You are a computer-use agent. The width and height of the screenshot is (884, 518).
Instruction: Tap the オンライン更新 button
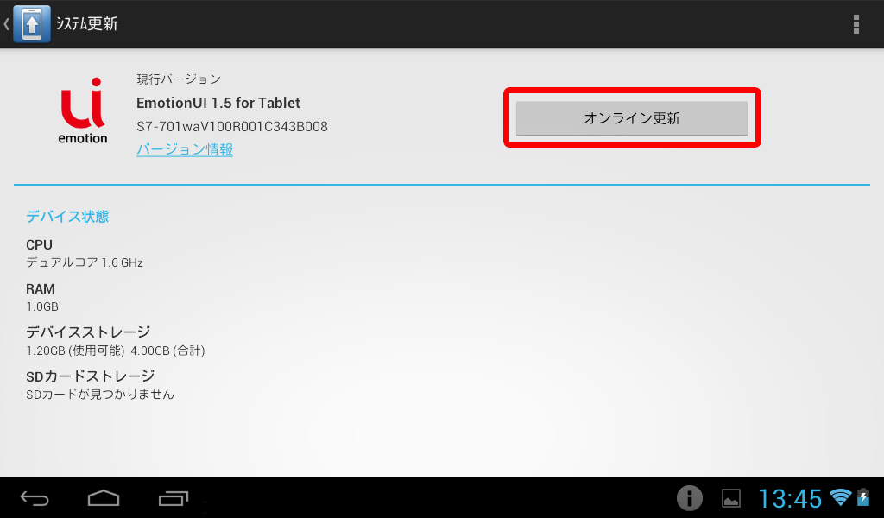coord(631,118)
